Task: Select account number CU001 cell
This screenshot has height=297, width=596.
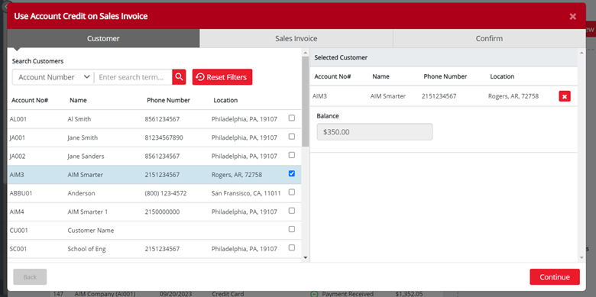Action: [18, 230]
